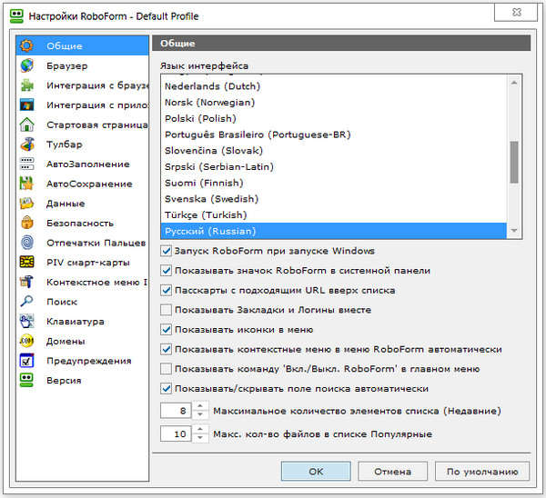This screenshot has height=498, width=546.
Task: Click the magnifier icon for Поиск
Action: click(x=28, y=302)
